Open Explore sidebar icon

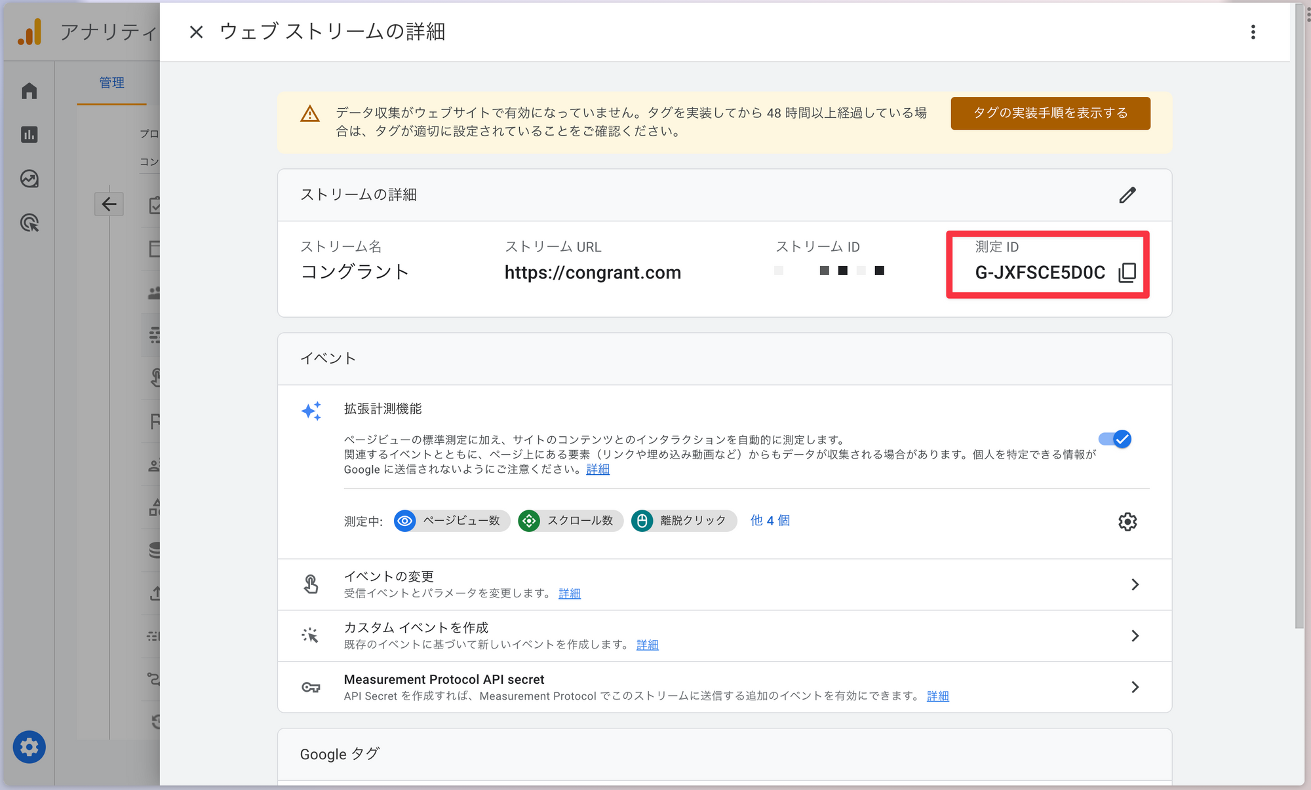point(29,178)
